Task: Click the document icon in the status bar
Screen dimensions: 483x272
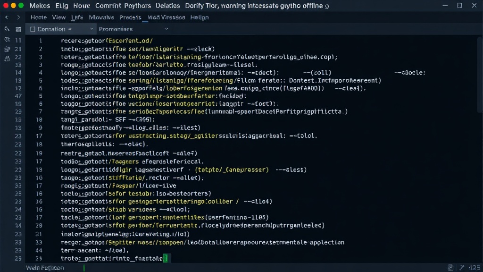Action: (x=450, y=267)
